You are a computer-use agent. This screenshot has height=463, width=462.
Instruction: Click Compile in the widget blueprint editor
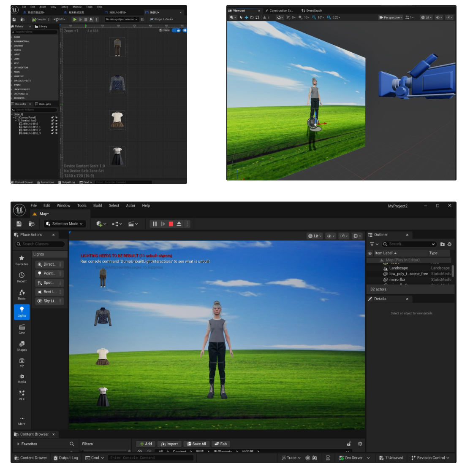coord(39,19)
